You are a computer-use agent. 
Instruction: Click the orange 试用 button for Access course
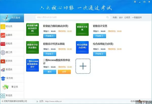[64, 72]
